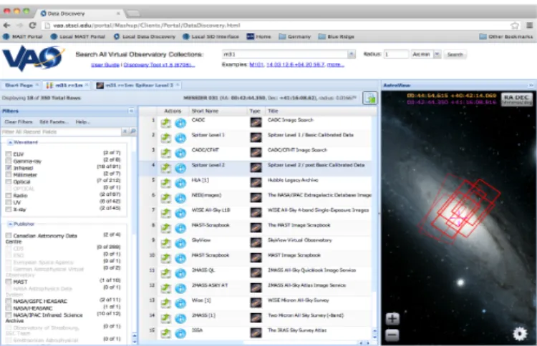Clear the filter text with the X icon
537x346 pixels.
point(125,132)
